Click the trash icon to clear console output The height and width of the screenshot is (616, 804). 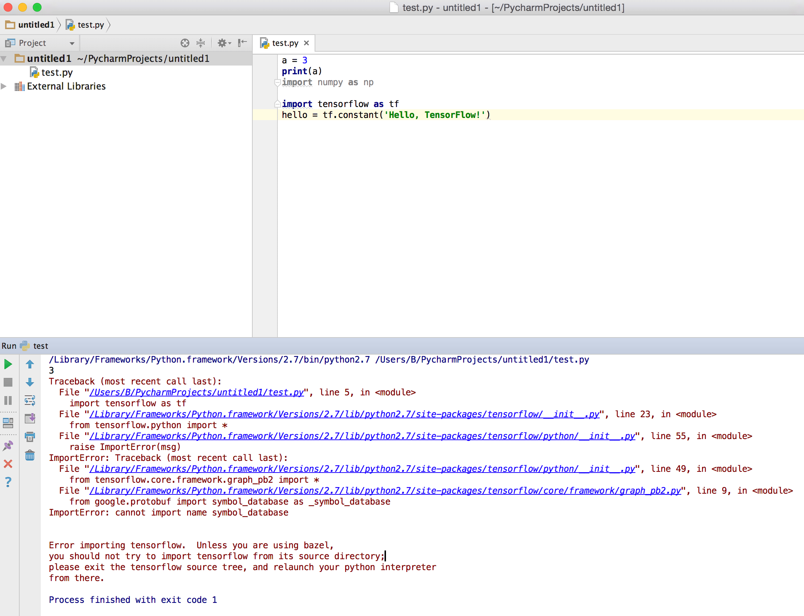tap(30, 456)
